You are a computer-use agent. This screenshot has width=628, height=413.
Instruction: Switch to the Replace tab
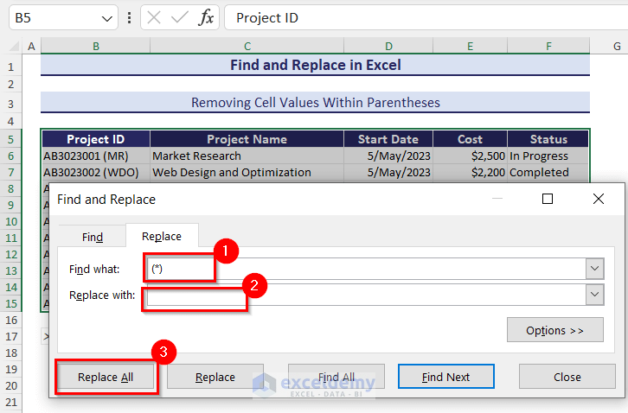162,237
